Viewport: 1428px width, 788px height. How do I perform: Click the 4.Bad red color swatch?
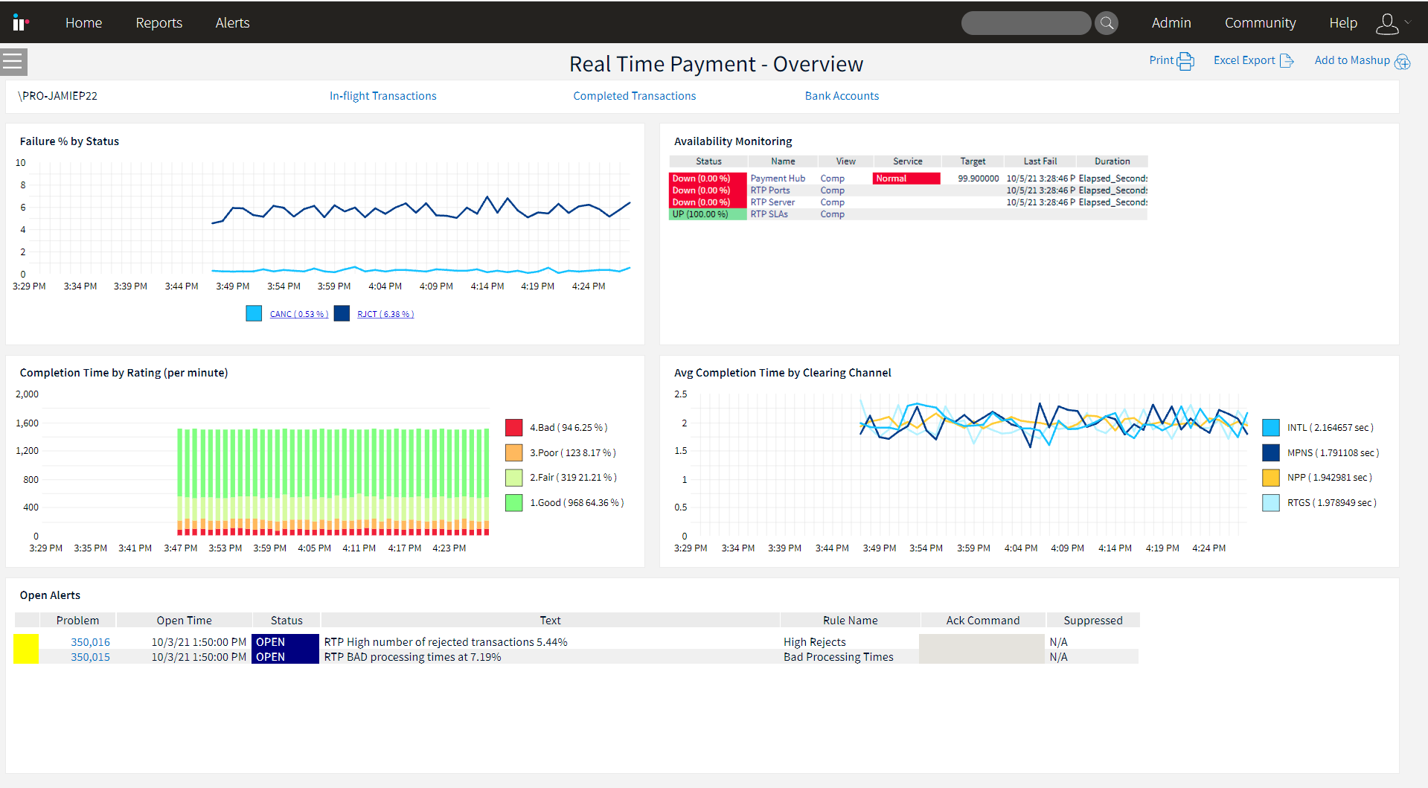coord(513,427)
